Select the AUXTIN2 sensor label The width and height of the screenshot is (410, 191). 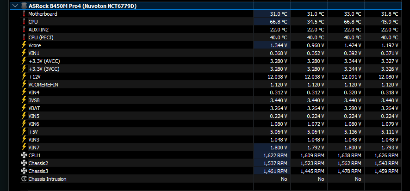click(38, 30)
